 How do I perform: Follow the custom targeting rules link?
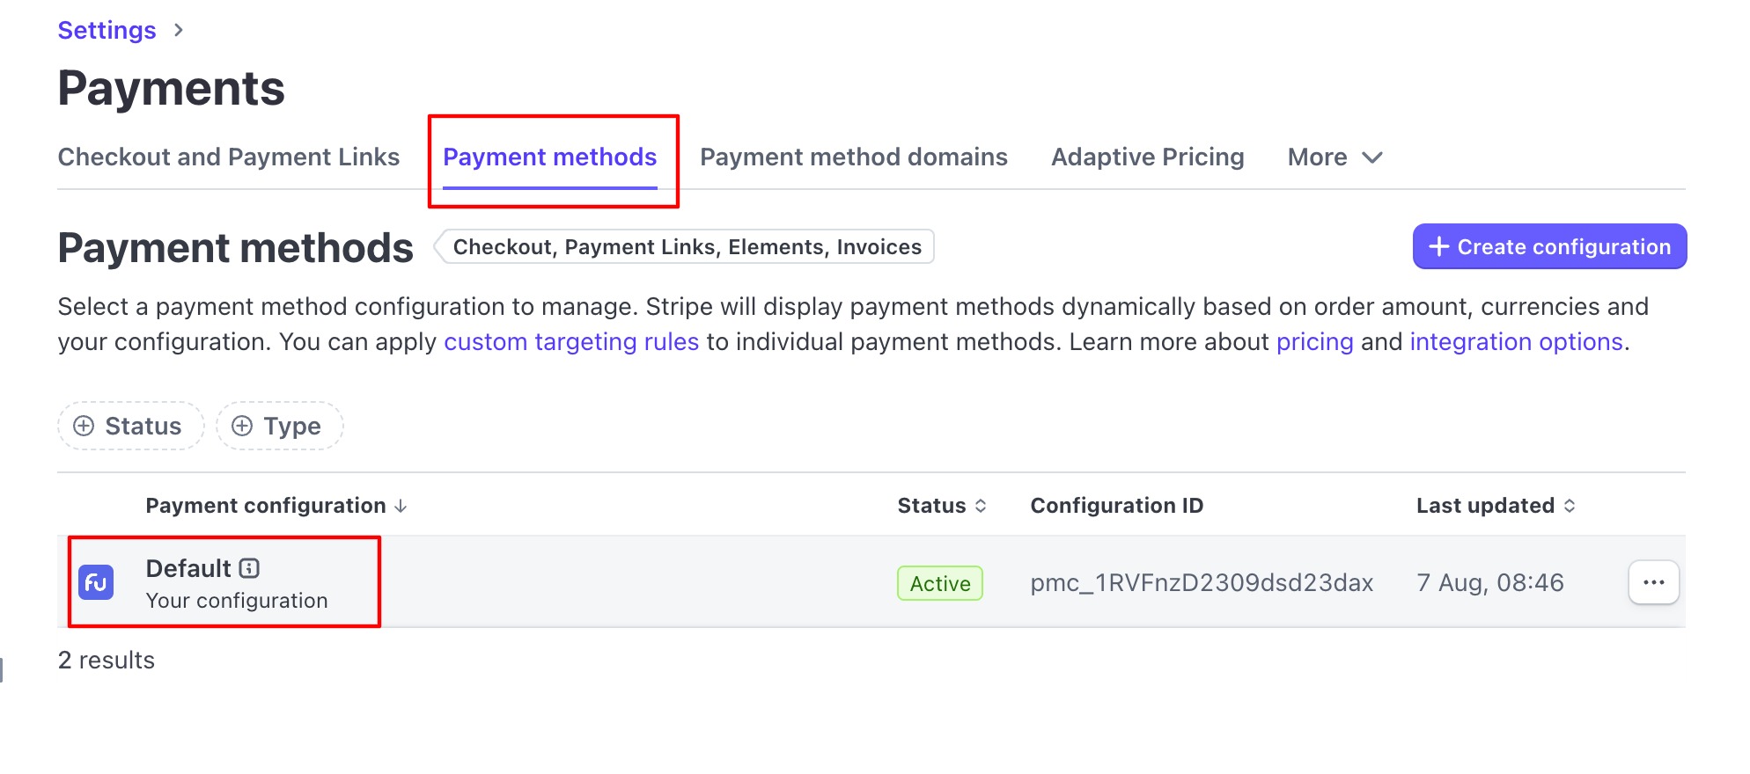coord(571,342)
